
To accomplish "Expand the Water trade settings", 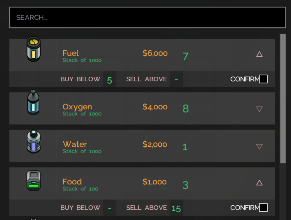I will [x=259, y=146].
